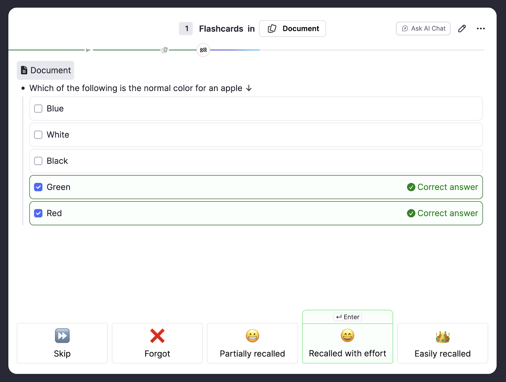Tick the Black option checkbox
This screenshot has width=506, height=382.
coord(38,161)
